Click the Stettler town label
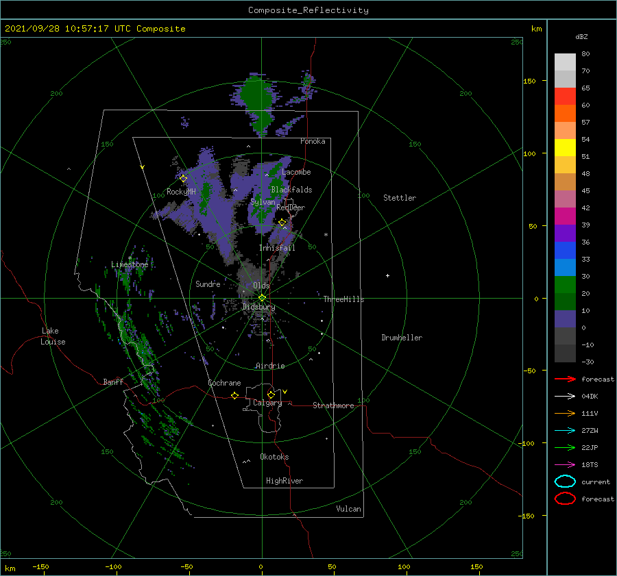The height and width of the screenshot is (576, 617). point(400,198)
